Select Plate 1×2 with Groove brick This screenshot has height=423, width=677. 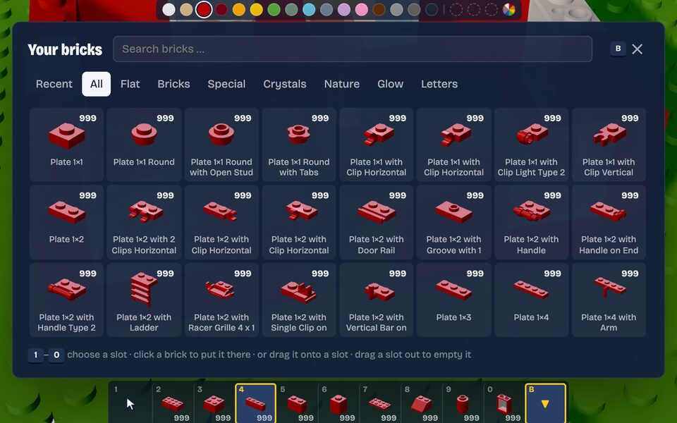(453, 222)
